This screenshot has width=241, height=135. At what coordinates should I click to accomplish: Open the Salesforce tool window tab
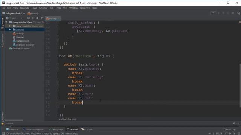coord(12,129)
